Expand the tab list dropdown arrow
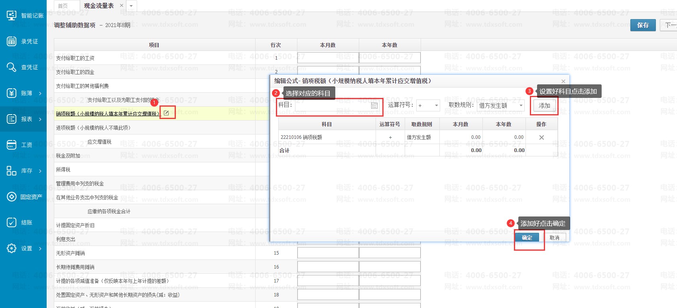 131,6
